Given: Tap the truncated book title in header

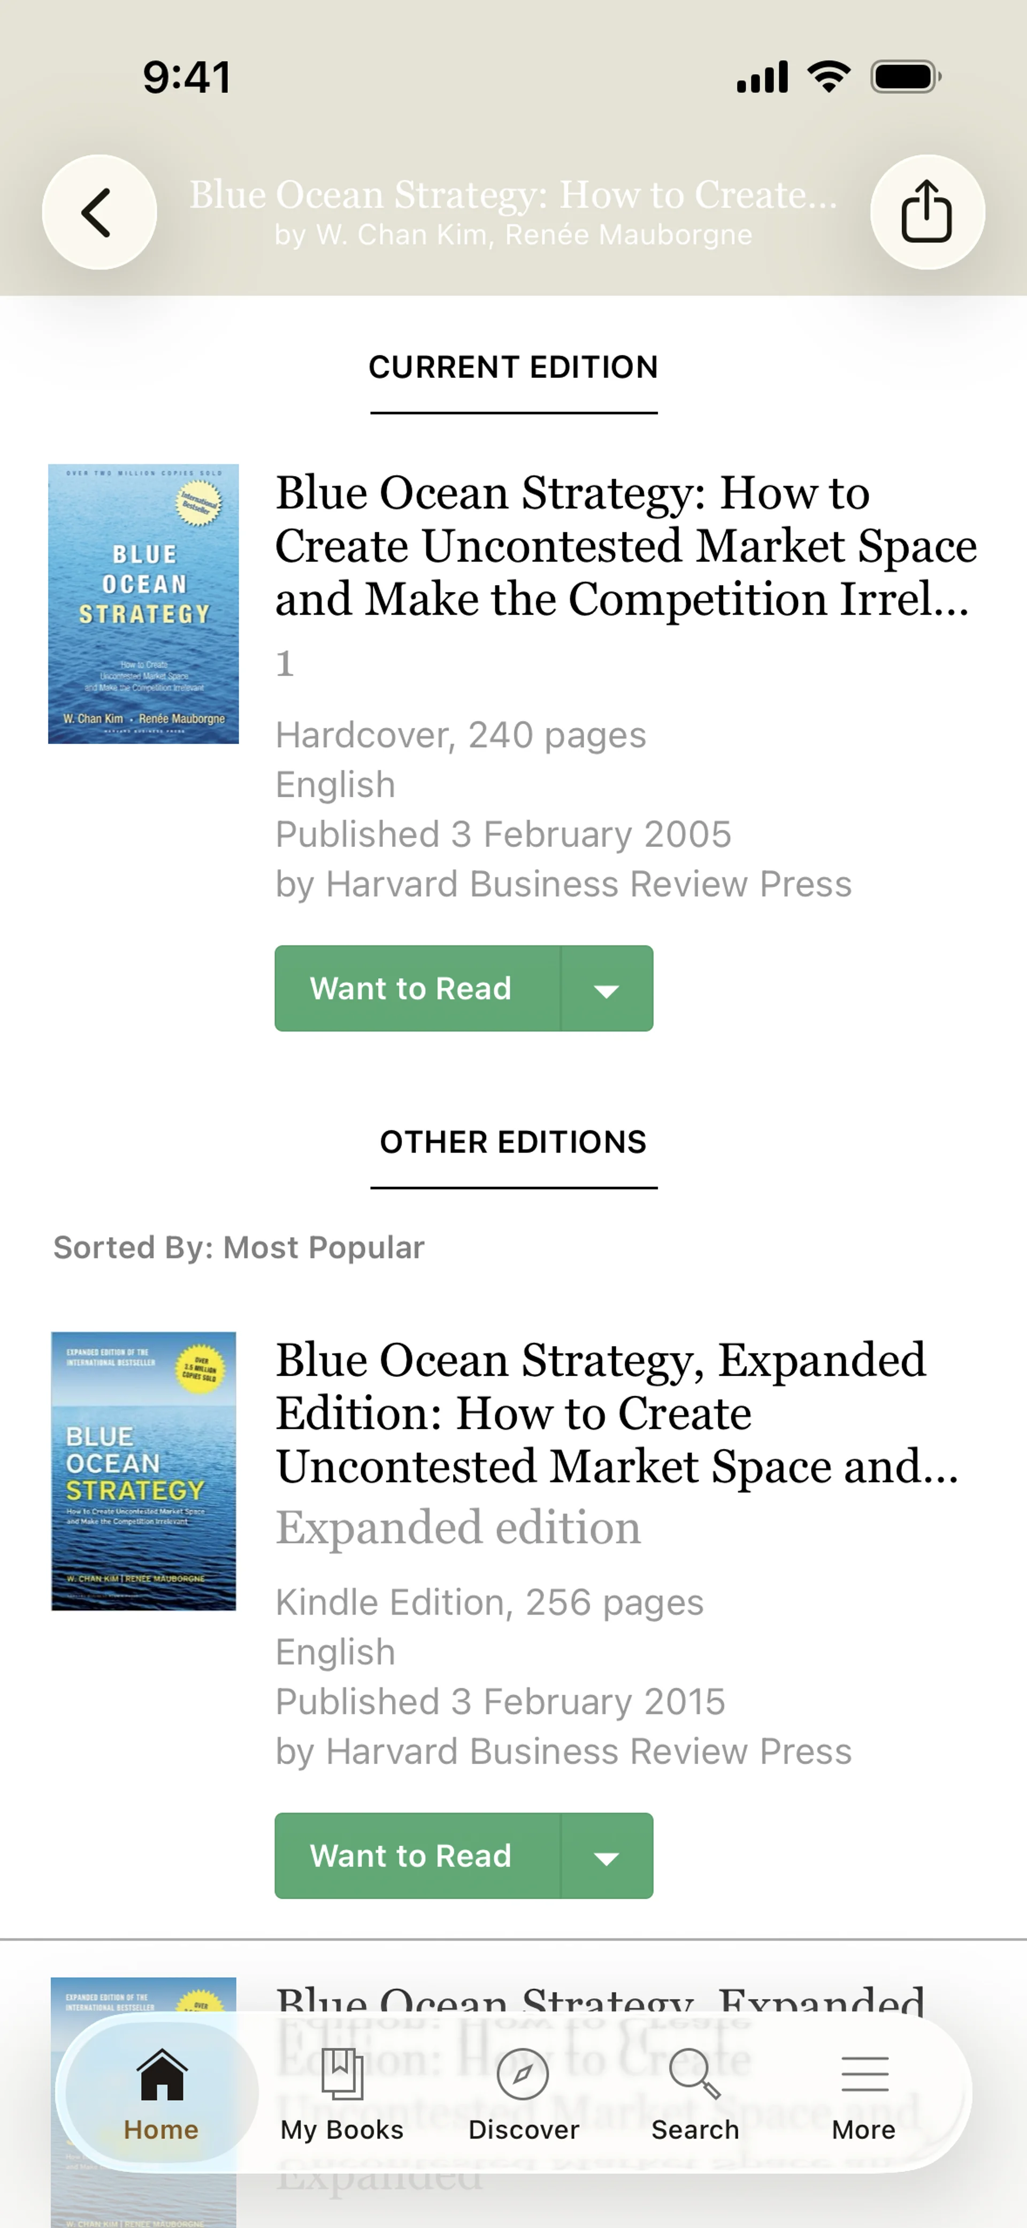Looking at the screenshot, I should coord(513,195).
